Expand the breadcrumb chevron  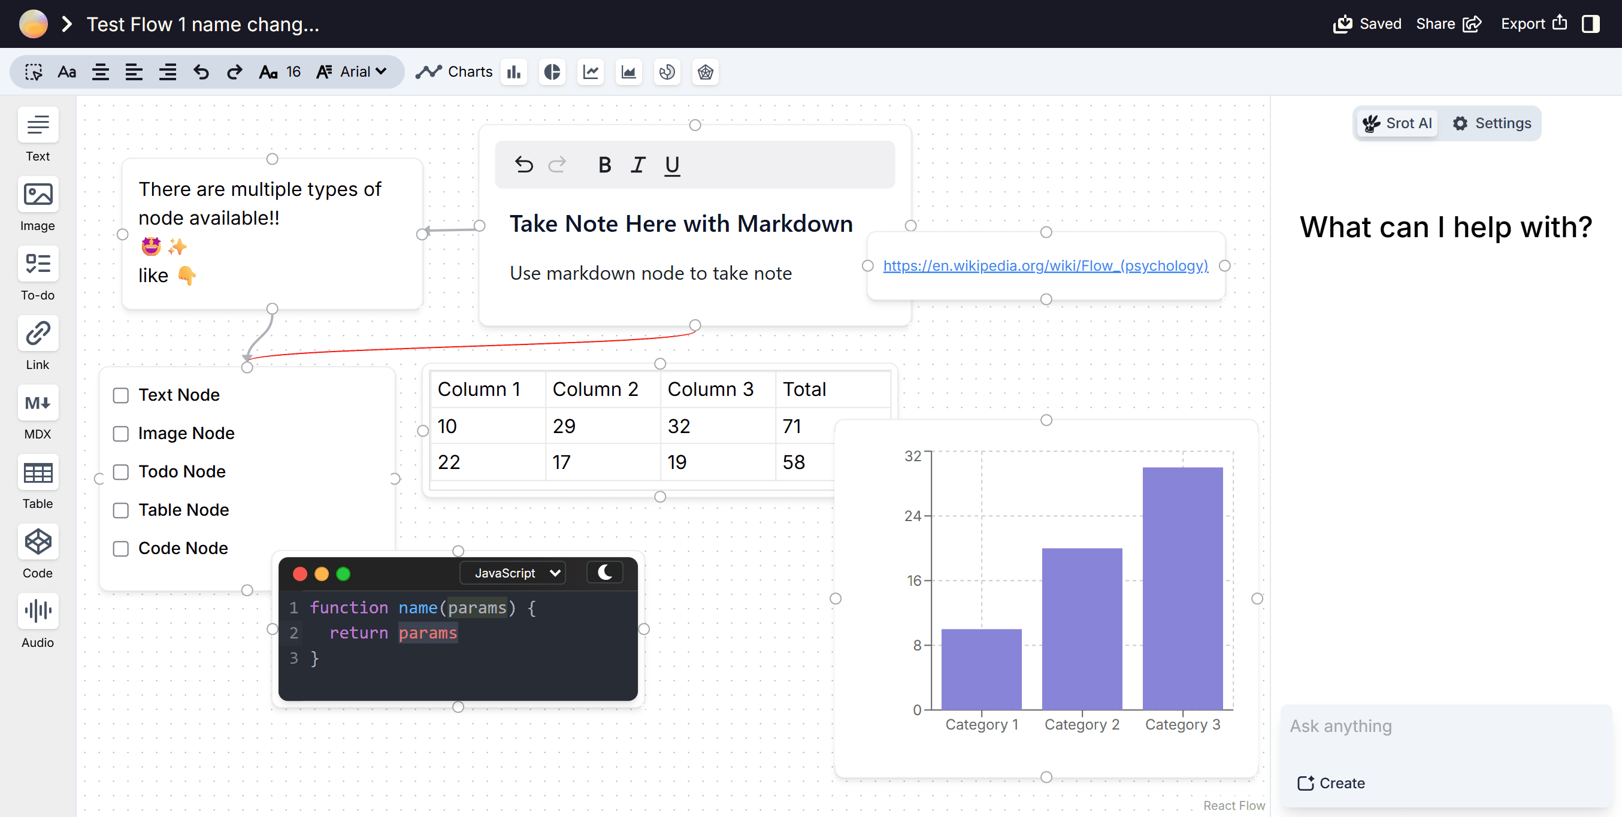click(66, 24)
